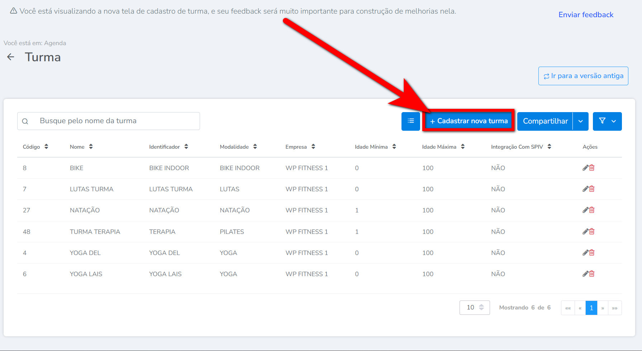Change the rows per page stepper
Viewport: 642px width, 351px height.
pos(481,307)
